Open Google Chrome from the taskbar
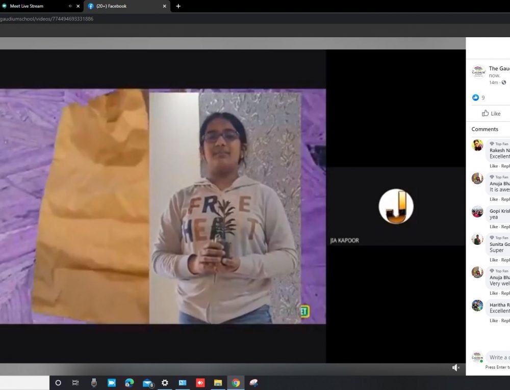Screen dimensions: 510x390 [x=236, y=383]
